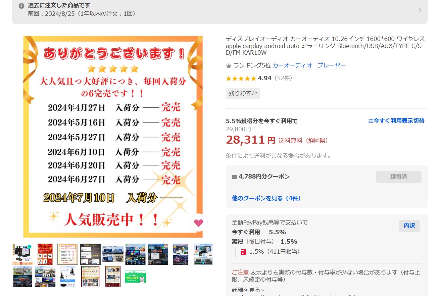Switch display via 今すぐ利用表示切替

pyautogui.click(x=396, y=120)
